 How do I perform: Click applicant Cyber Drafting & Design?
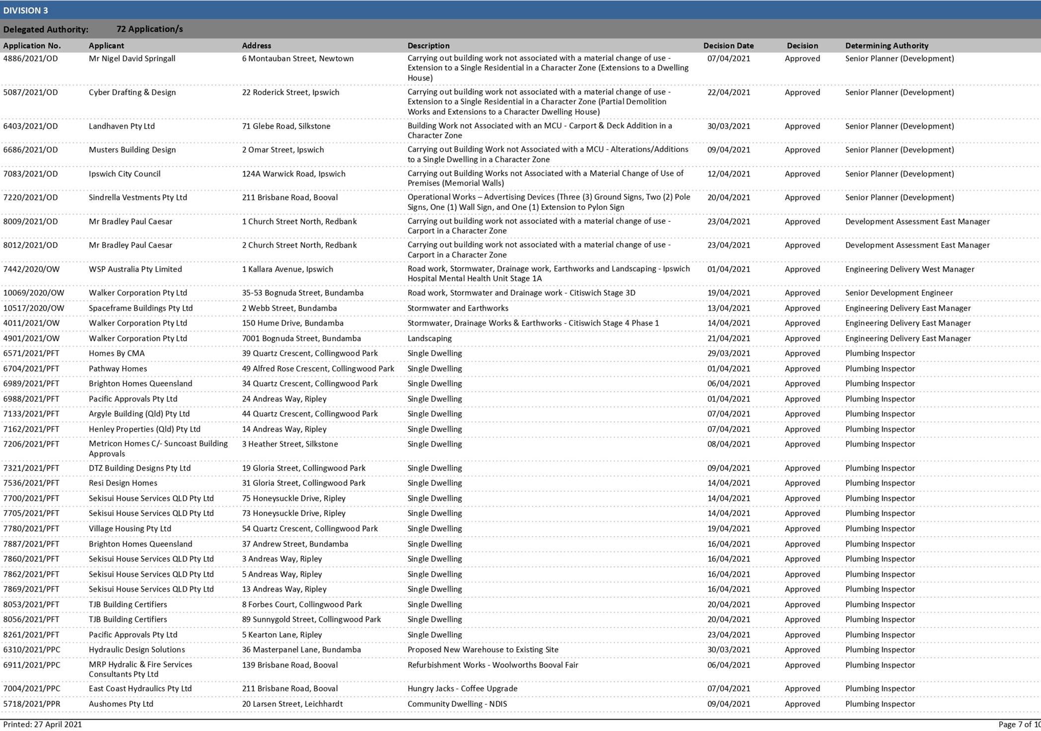click(132, 92)
